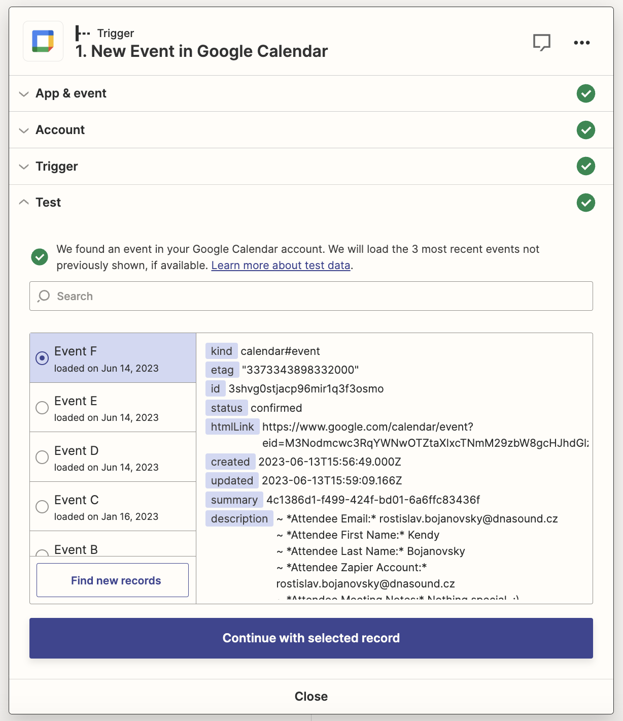Click the 'kind' field label
Image resolution: width=623 pixels, height=721 pixels.
(x=222, y=351)
